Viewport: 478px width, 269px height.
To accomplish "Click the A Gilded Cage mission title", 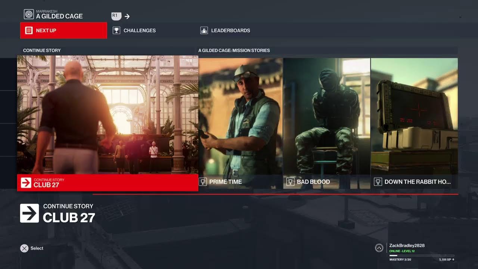I will coord(59,16).
